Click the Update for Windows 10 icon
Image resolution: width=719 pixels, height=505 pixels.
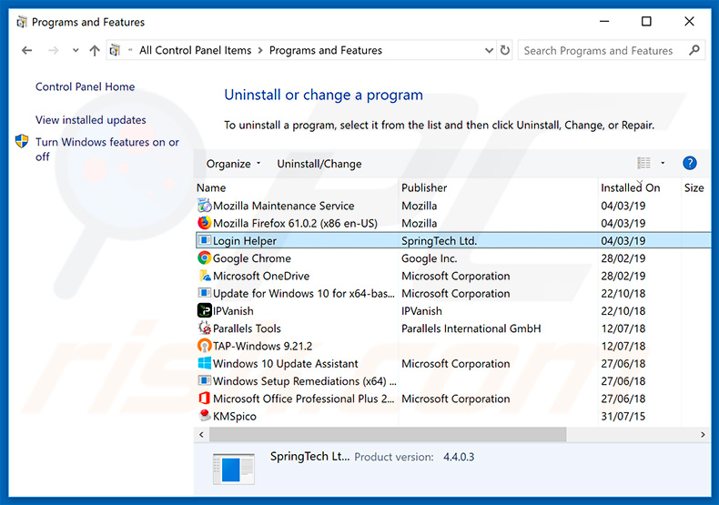pyautogui.click(x=205, y=293)
